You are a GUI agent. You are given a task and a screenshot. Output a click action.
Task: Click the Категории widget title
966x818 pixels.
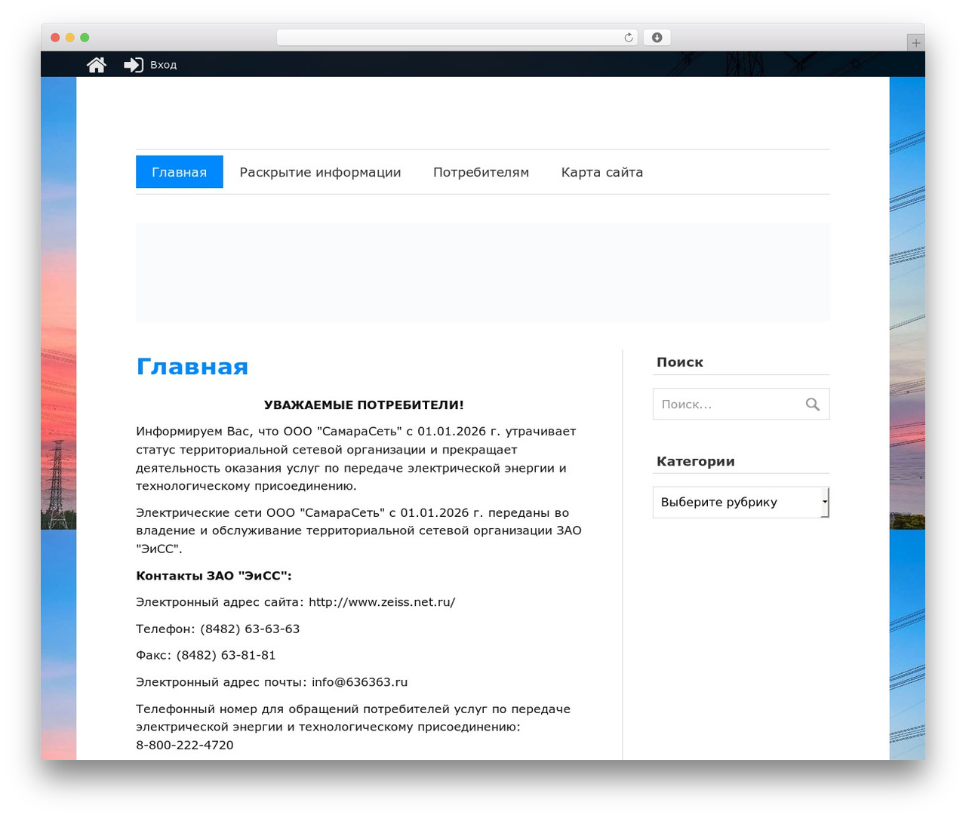696,461
